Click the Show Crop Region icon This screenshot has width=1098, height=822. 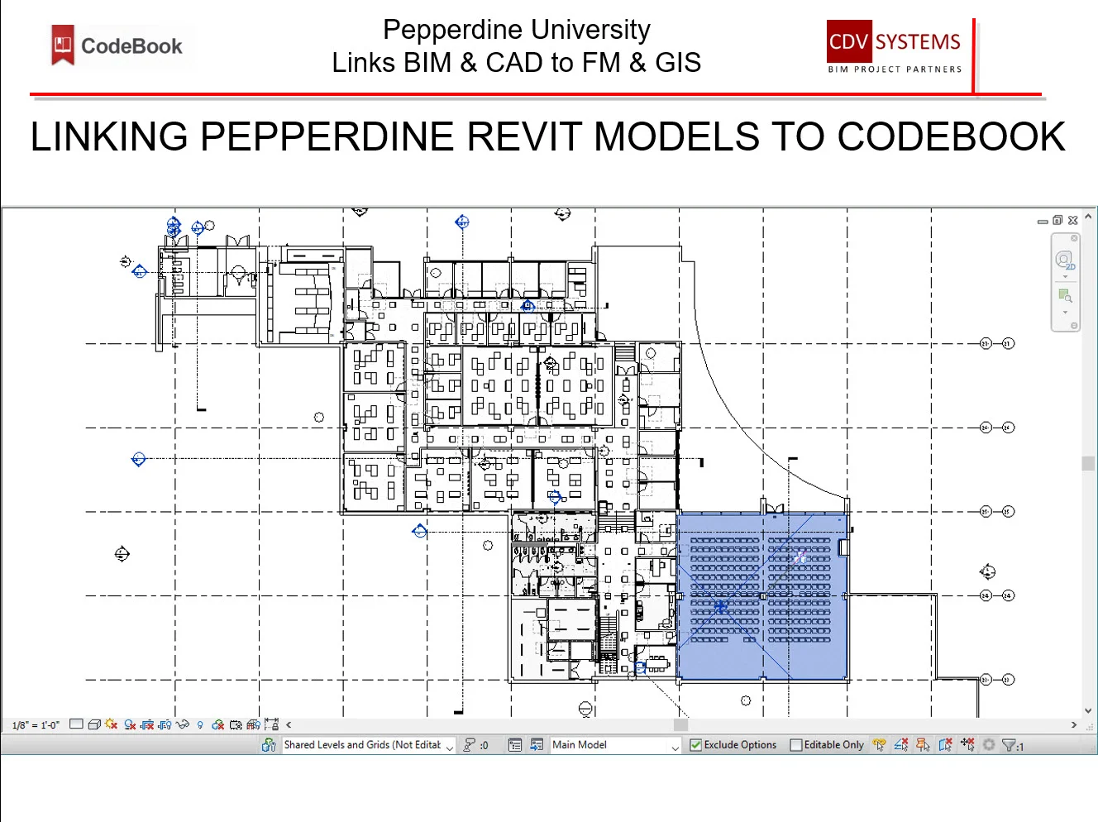165,724
